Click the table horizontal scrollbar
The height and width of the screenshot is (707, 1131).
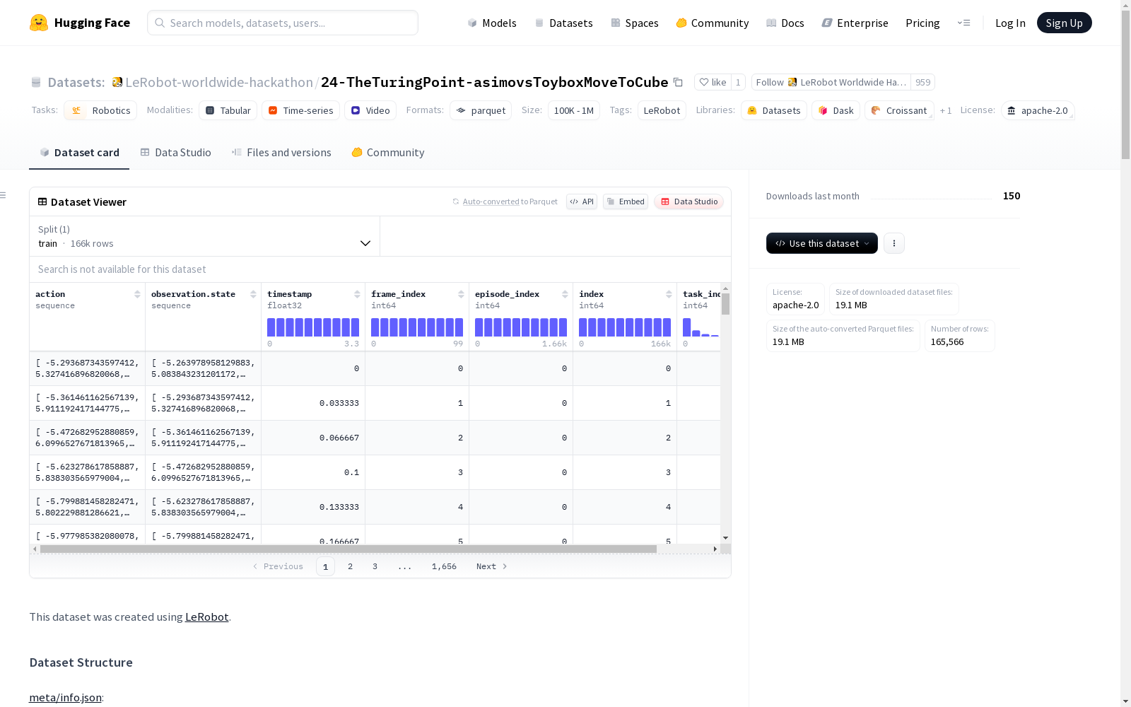[x=348, y=549]
